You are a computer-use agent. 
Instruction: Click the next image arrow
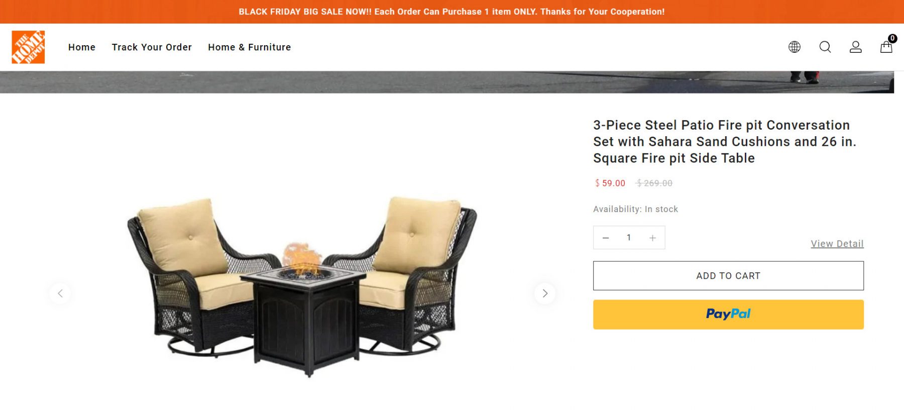coord(545,293)
